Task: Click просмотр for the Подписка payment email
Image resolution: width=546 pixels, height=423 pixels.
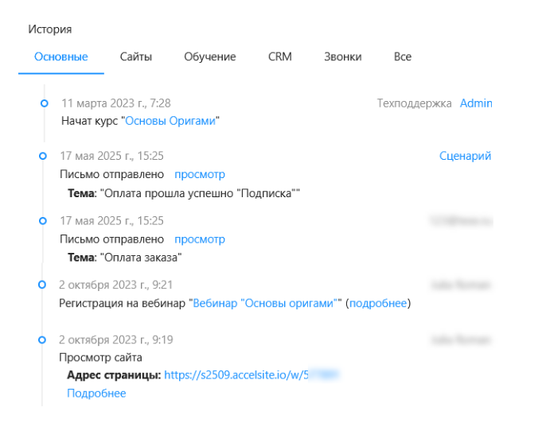Action: tap(200, 174)
